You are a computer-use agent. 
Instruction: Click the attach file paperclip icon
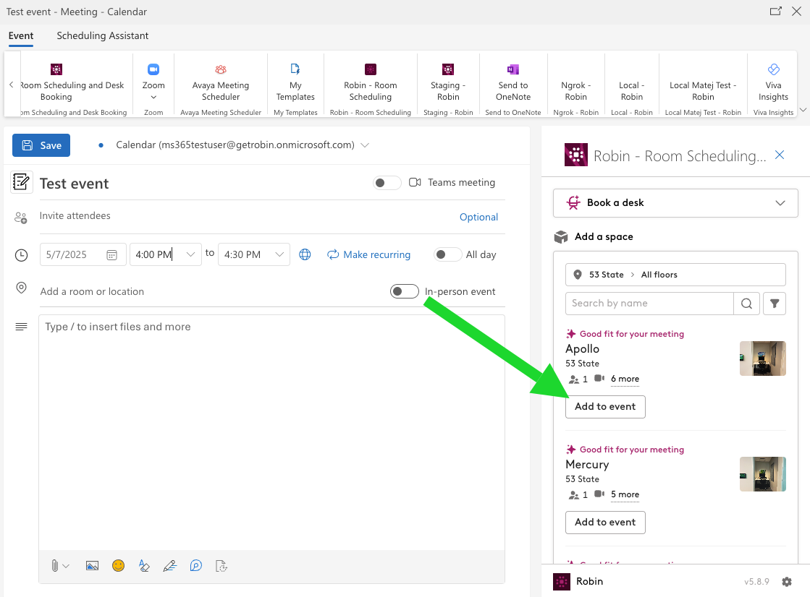(55, 566)
